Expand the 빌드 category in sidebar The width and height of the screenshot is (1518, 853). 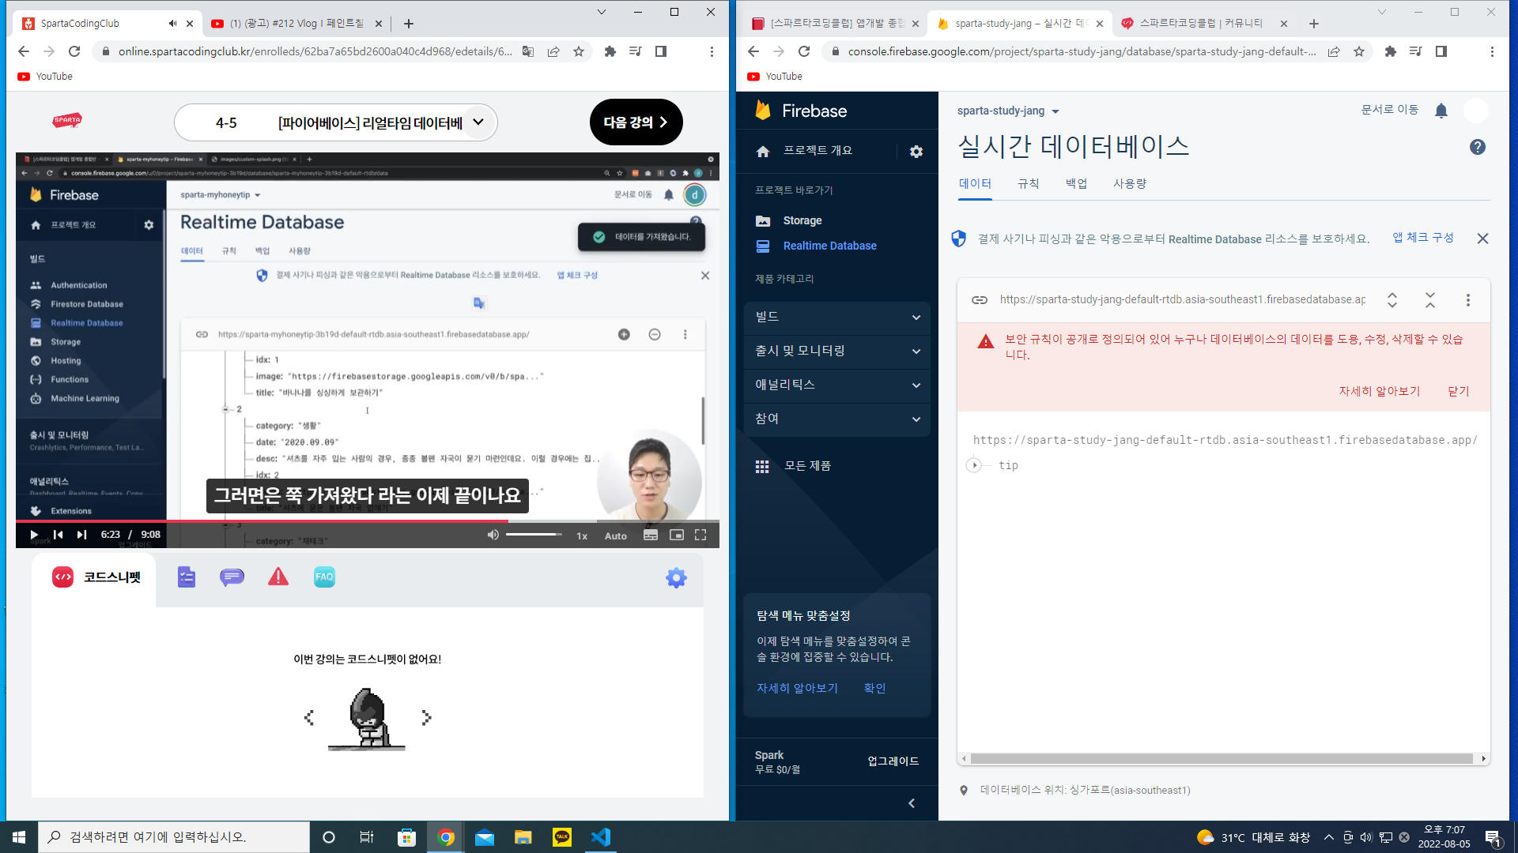point(837,317)
